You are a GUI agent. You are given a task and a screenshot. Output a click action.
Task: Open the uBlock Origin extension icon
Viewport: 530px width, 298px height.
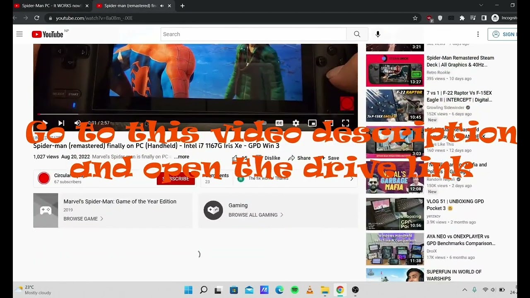point(430,18)
